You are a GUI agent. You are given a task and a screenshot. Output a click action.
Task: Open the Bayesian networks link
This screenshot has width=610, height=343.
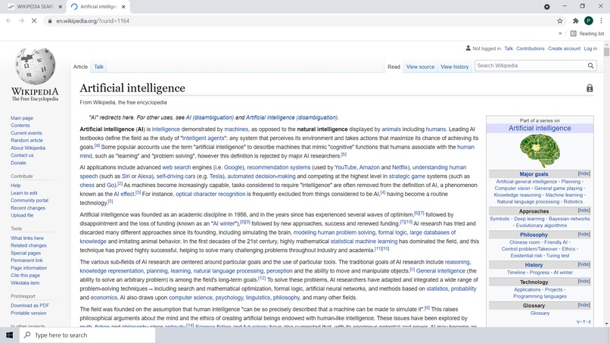click(569, 219)
